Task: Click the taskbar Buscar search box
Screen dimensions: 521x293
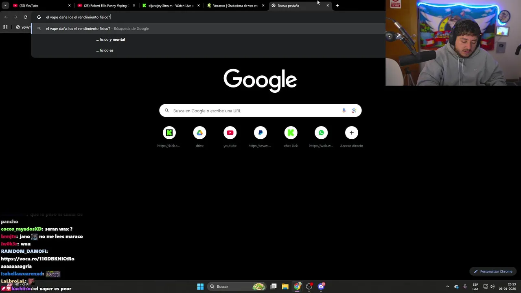Action: (237, 286)
